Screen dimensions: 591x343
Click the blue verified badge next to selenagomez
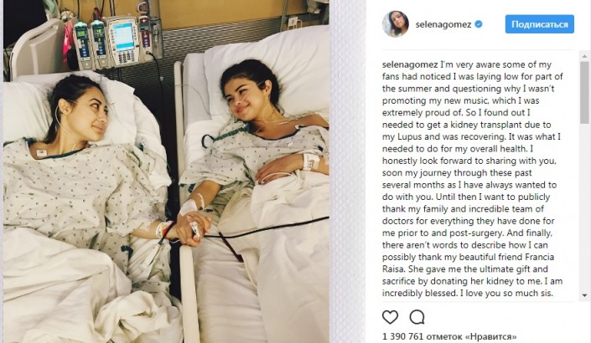point(479,24)
